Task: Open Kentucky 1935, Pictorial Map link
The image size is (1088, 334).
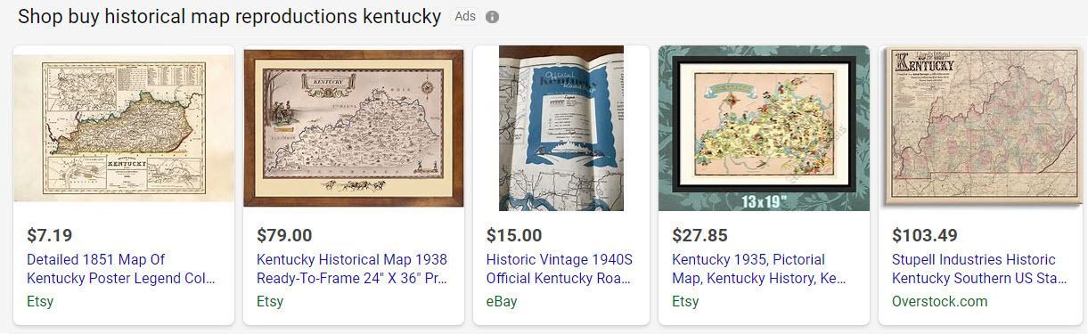Action: (759, 269)
